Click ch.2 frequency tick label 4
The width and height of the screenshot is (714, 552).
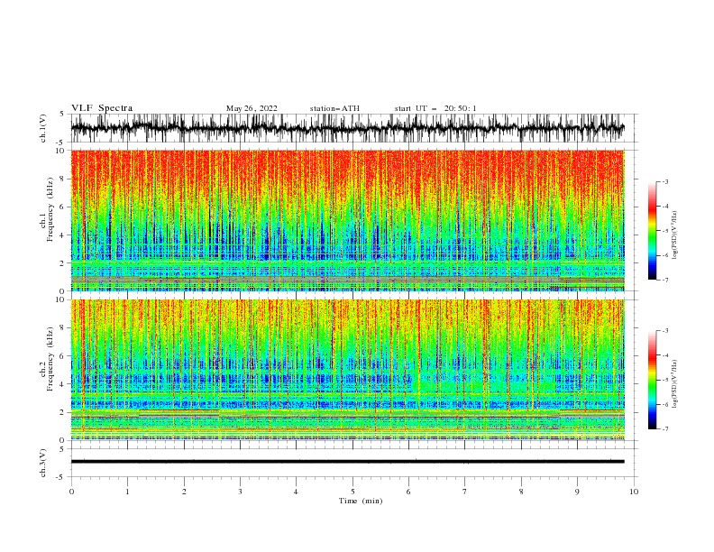pos(63,384)
